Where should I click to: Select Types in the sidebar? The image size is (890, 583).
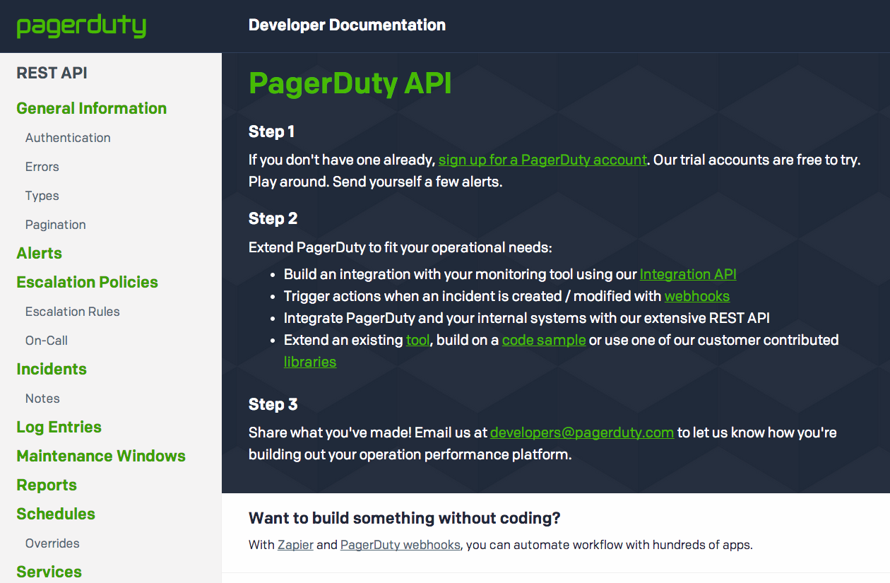click(x=42, y=196)
